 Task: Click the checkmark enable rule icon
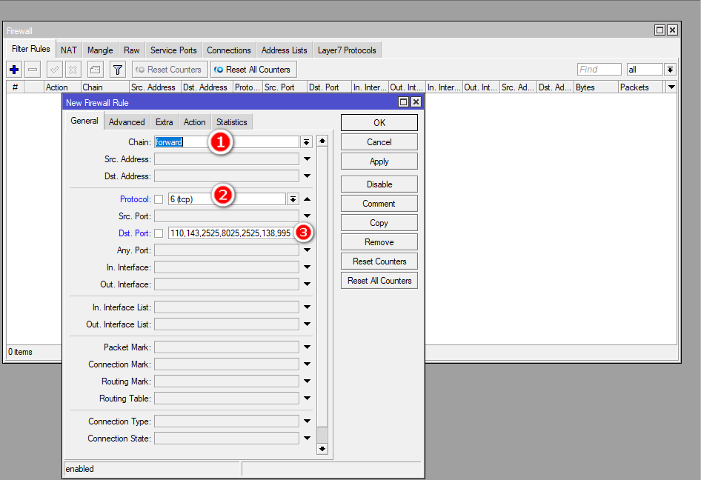[x=54, y=70]
